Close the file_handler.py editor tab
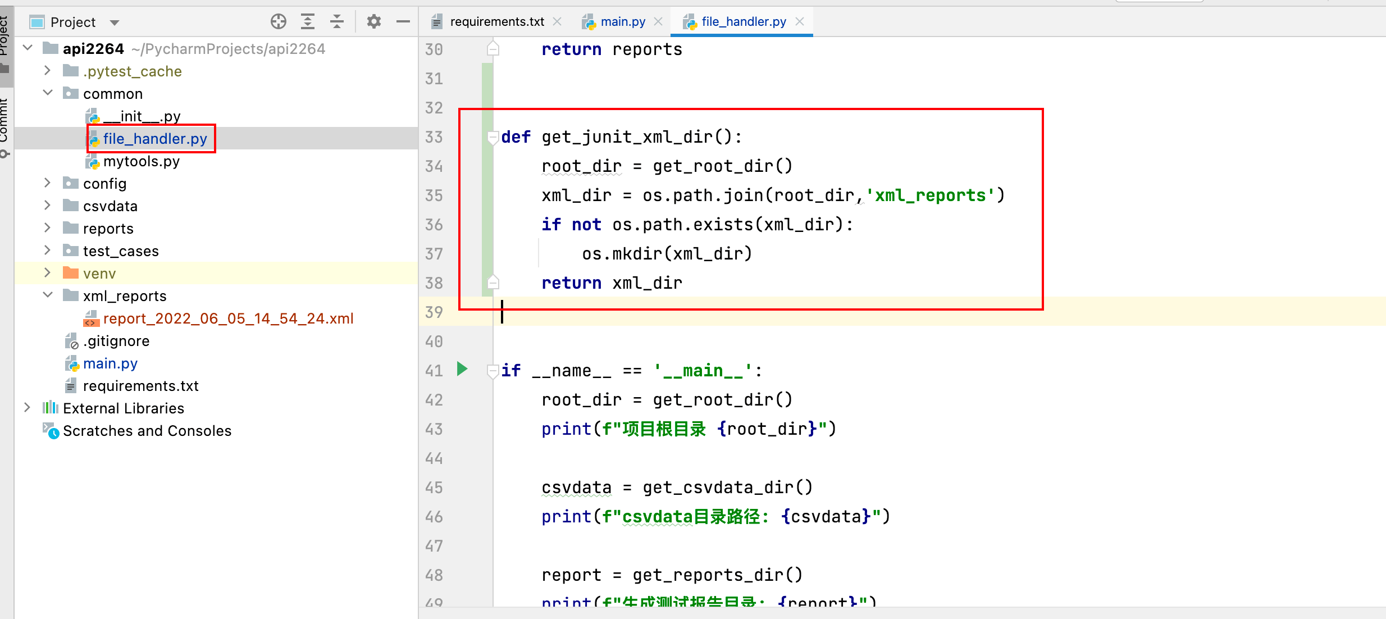Image resolution: width=1386 pixels, height=619 pixels. click(800, 21)
